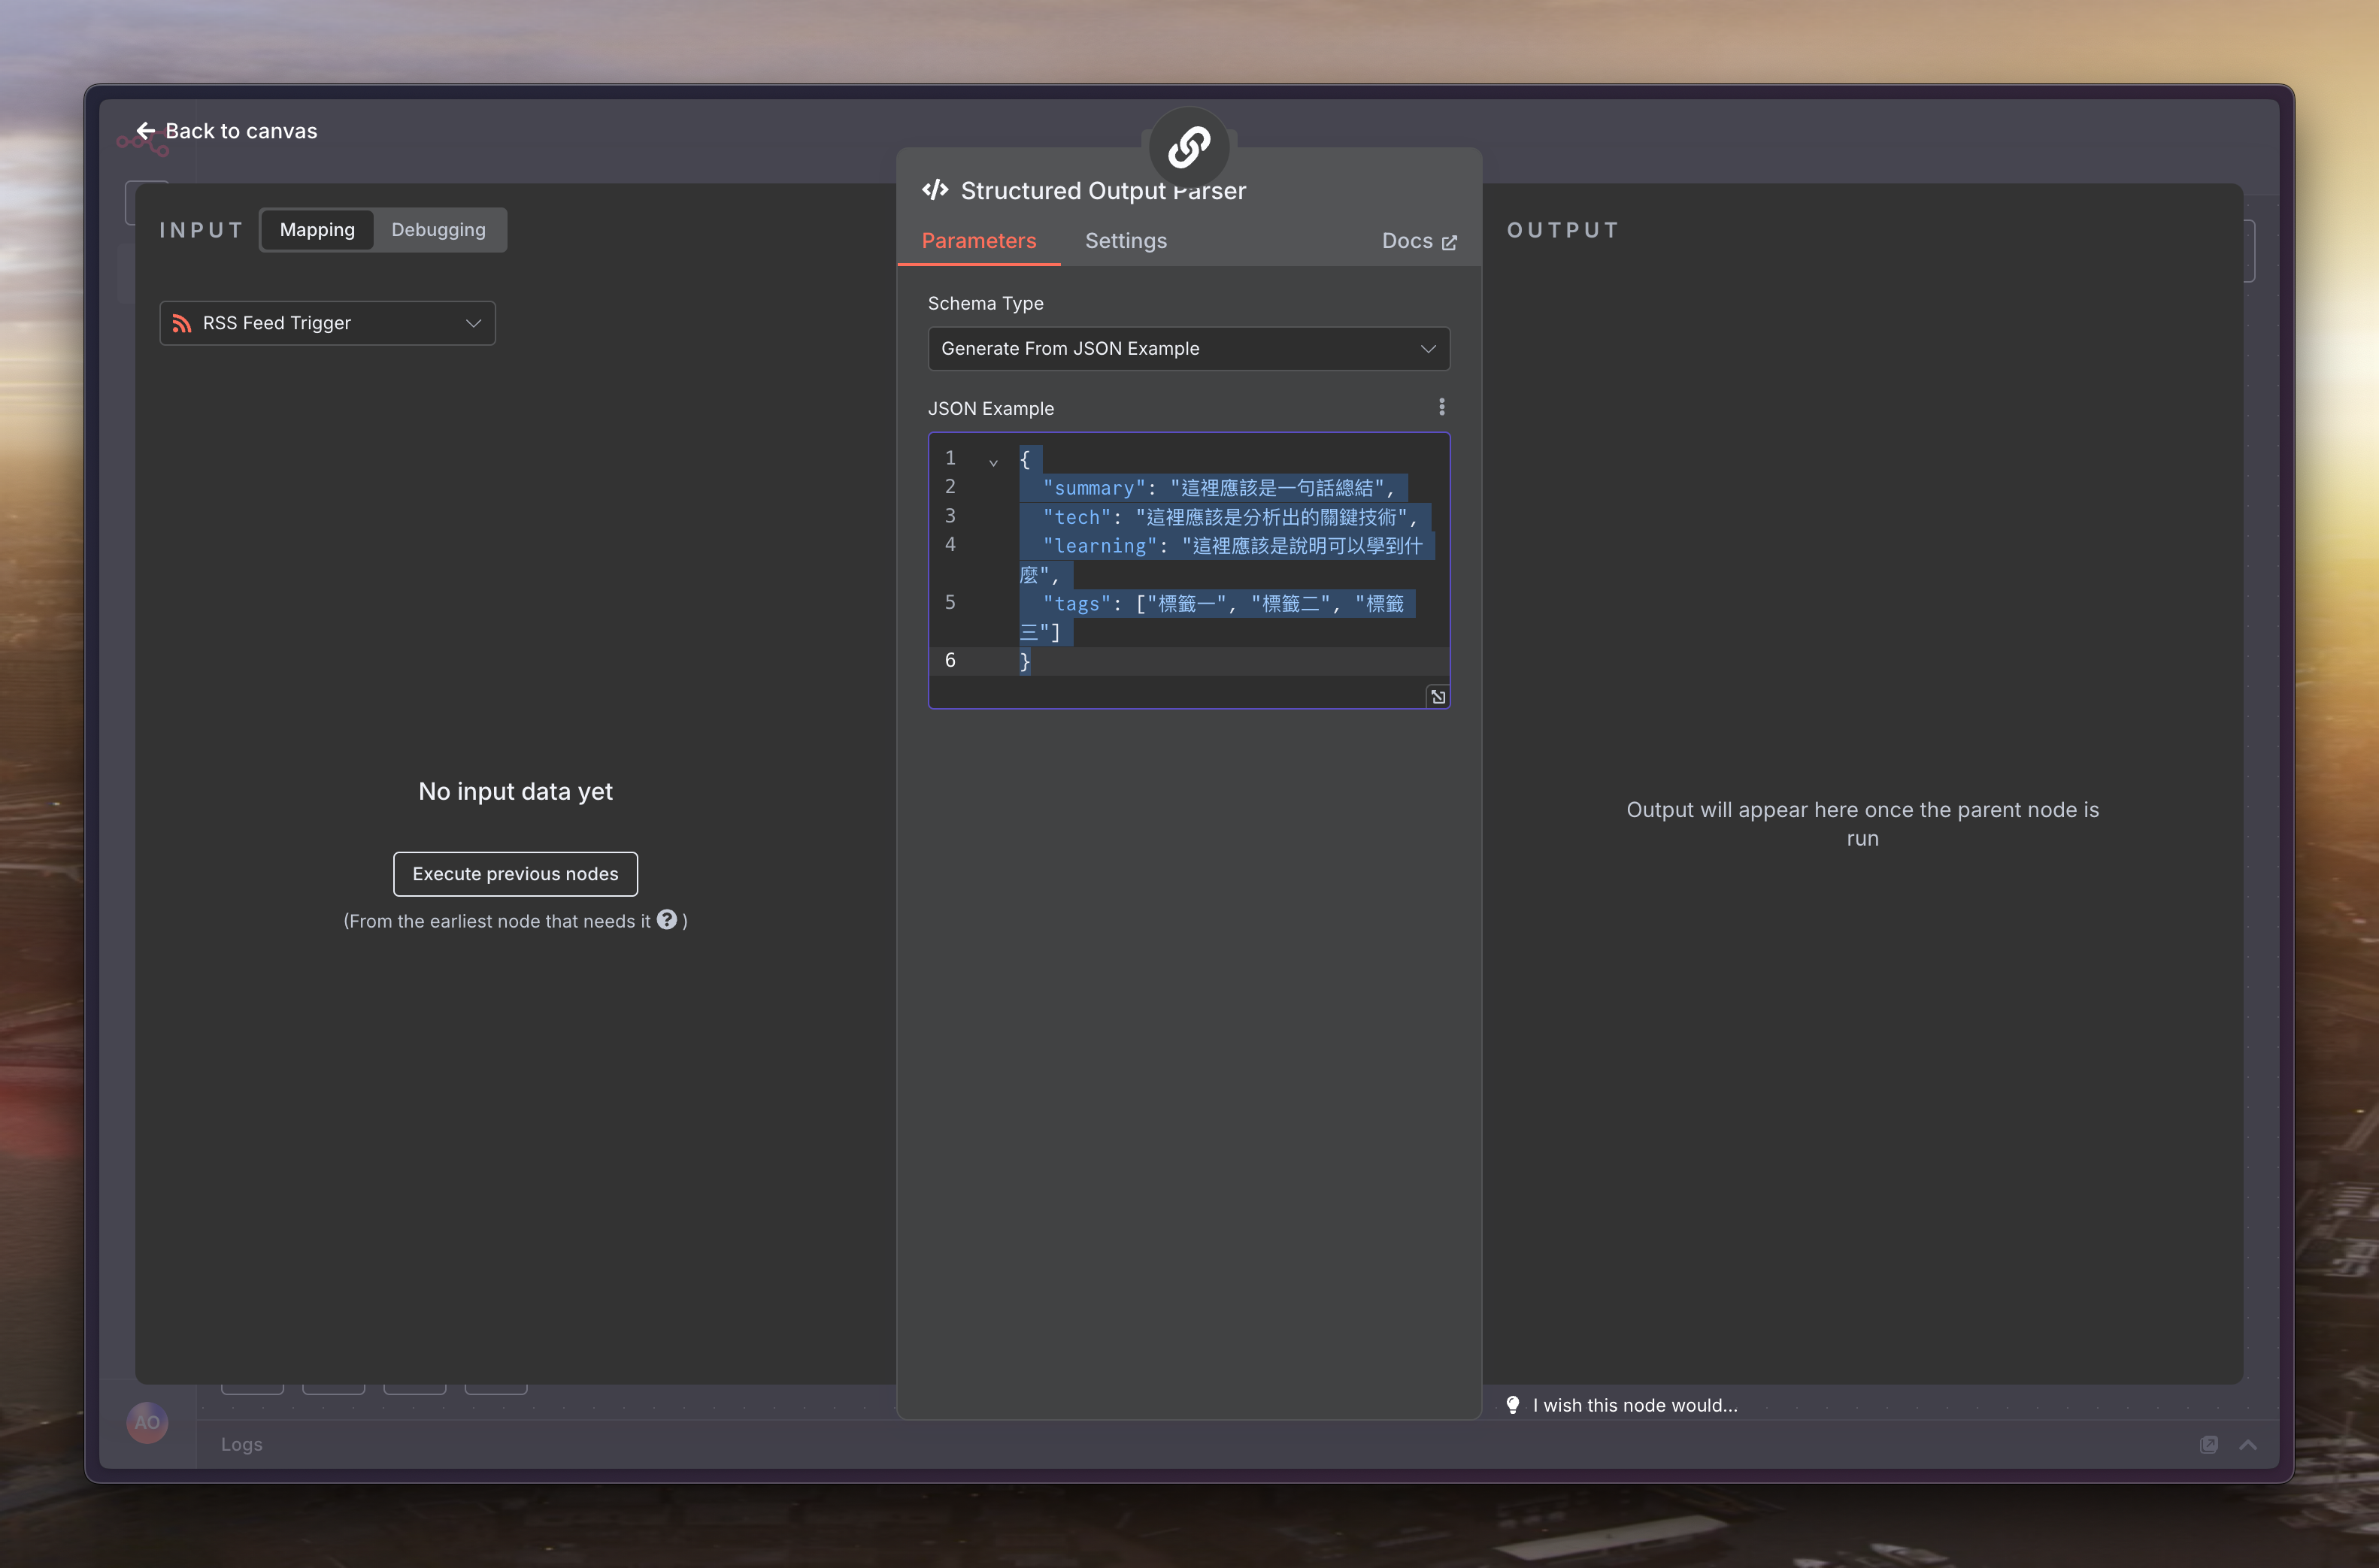This screenshot has width=2379, height=1568.
Task: Click the help question mark icon
Action: [667, 920]
